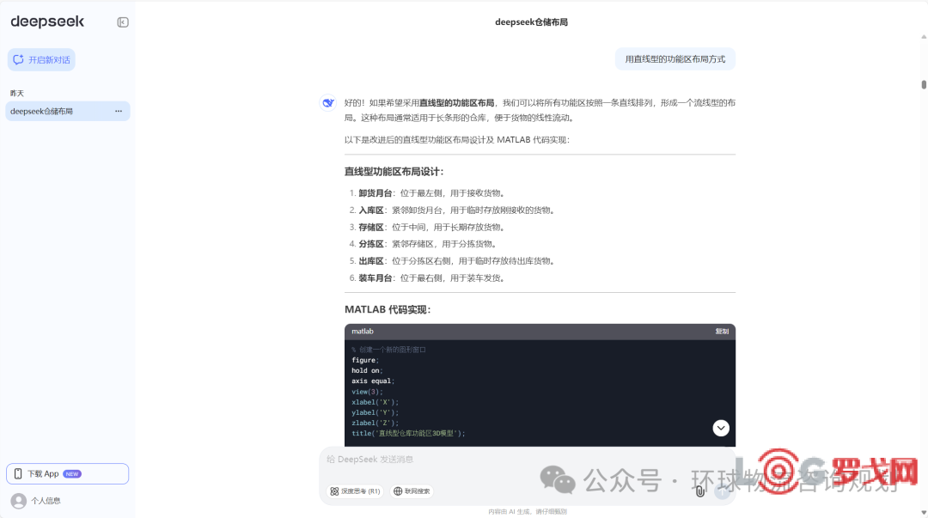Image resolution: width=928 pixels, height=518 pixels.
Task: Toggle 深度思考 (R1) mode
Action: 355,491
